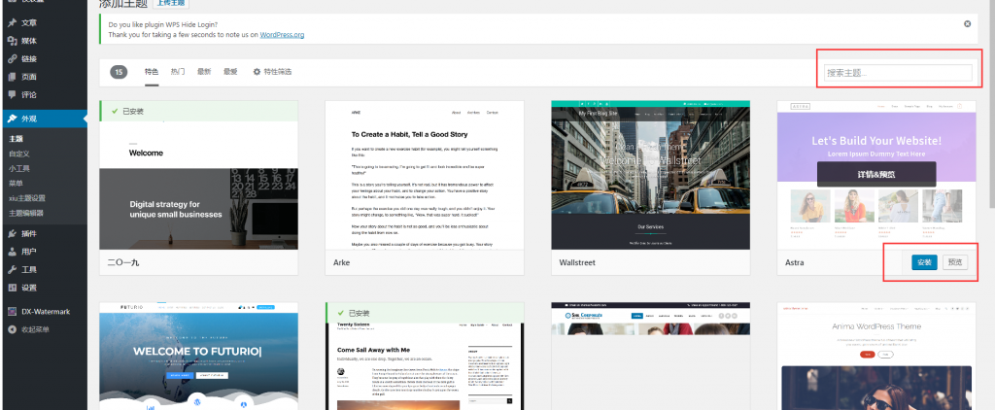Click the 文章 (Posts) pin icon in sidebar
Image resolution: width=995 pixels, height=410 pixels.
click(x=12, y=22)
